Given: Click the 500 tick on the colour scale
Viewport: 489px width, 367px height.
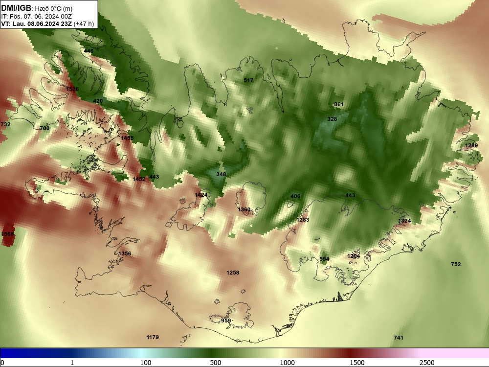Looking at the screenshot, I should coord(216,363).
